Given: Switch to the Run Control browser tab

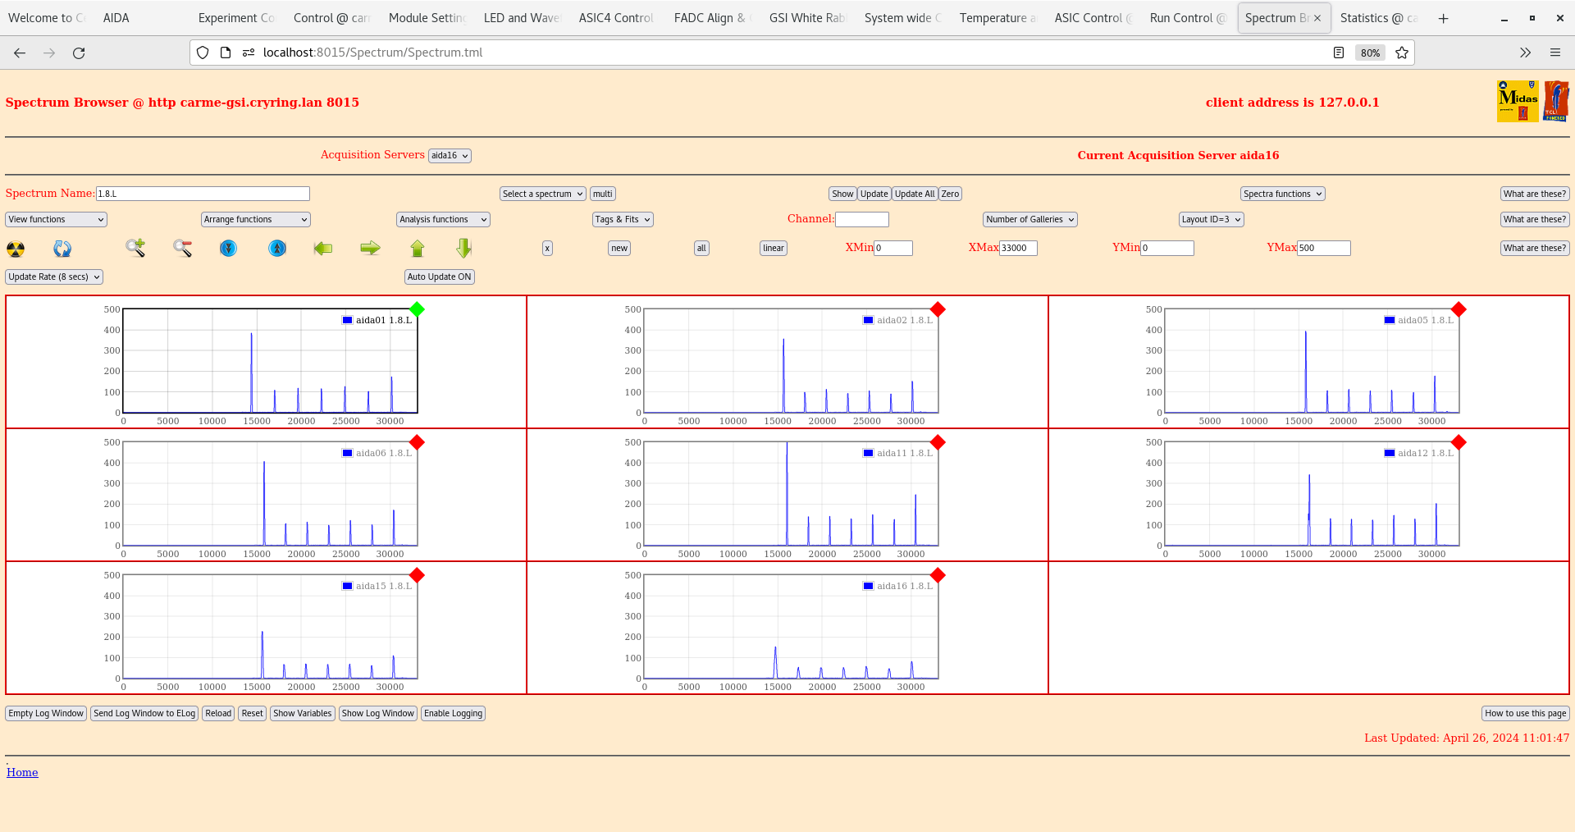Looking at the screenshot, I should tap(1186, 18).
